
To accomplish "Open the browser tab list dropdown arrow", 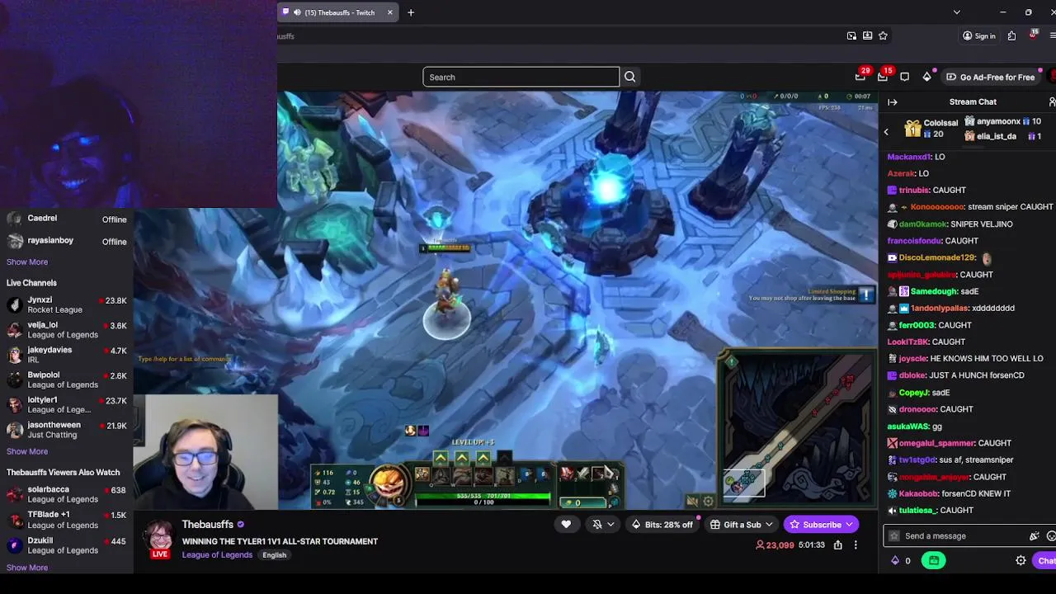I will [x=956, y=12].
